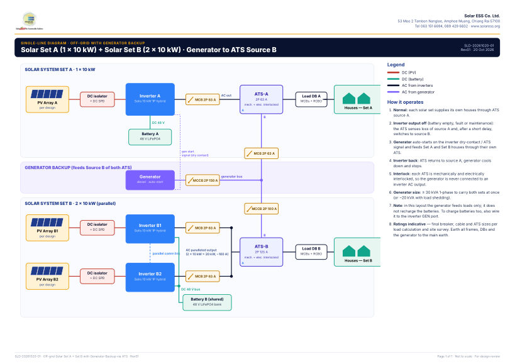Select the ATS-B transfer switch box
Image resolution: width=515 pixels, height=364 pixels.
262,252
